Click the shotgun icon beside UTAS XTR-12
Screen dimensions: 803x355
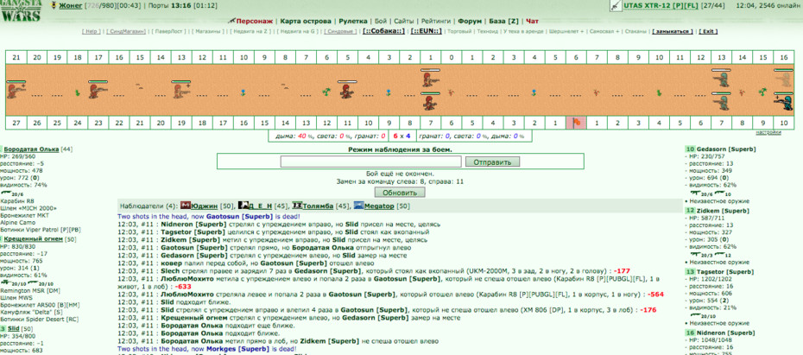(x=616, y=6)
